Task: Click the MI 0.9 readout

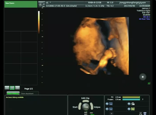Action: tap(110, 2)
